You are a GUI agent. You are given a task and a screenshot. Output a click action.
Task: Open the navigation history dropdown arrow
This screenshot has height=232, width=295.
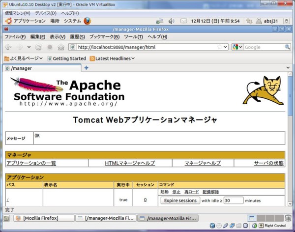coord(29,47)
